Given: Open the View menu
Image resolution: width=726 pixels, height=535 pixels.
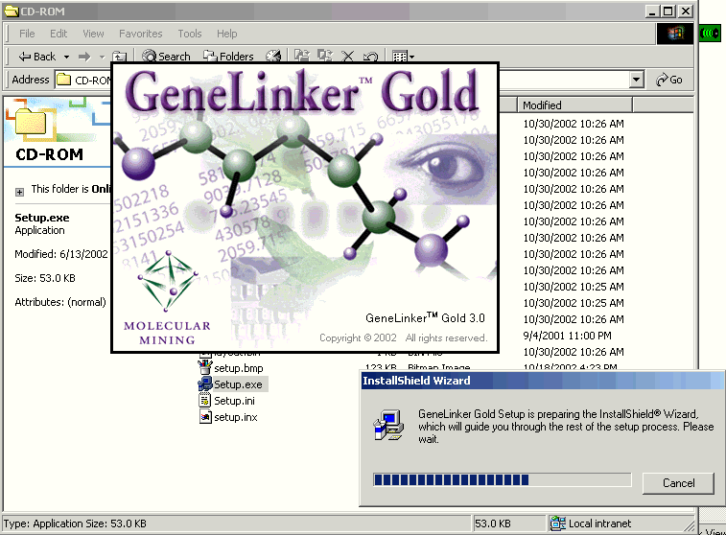Looking at the screenshot, I should (x=93, y=34).
